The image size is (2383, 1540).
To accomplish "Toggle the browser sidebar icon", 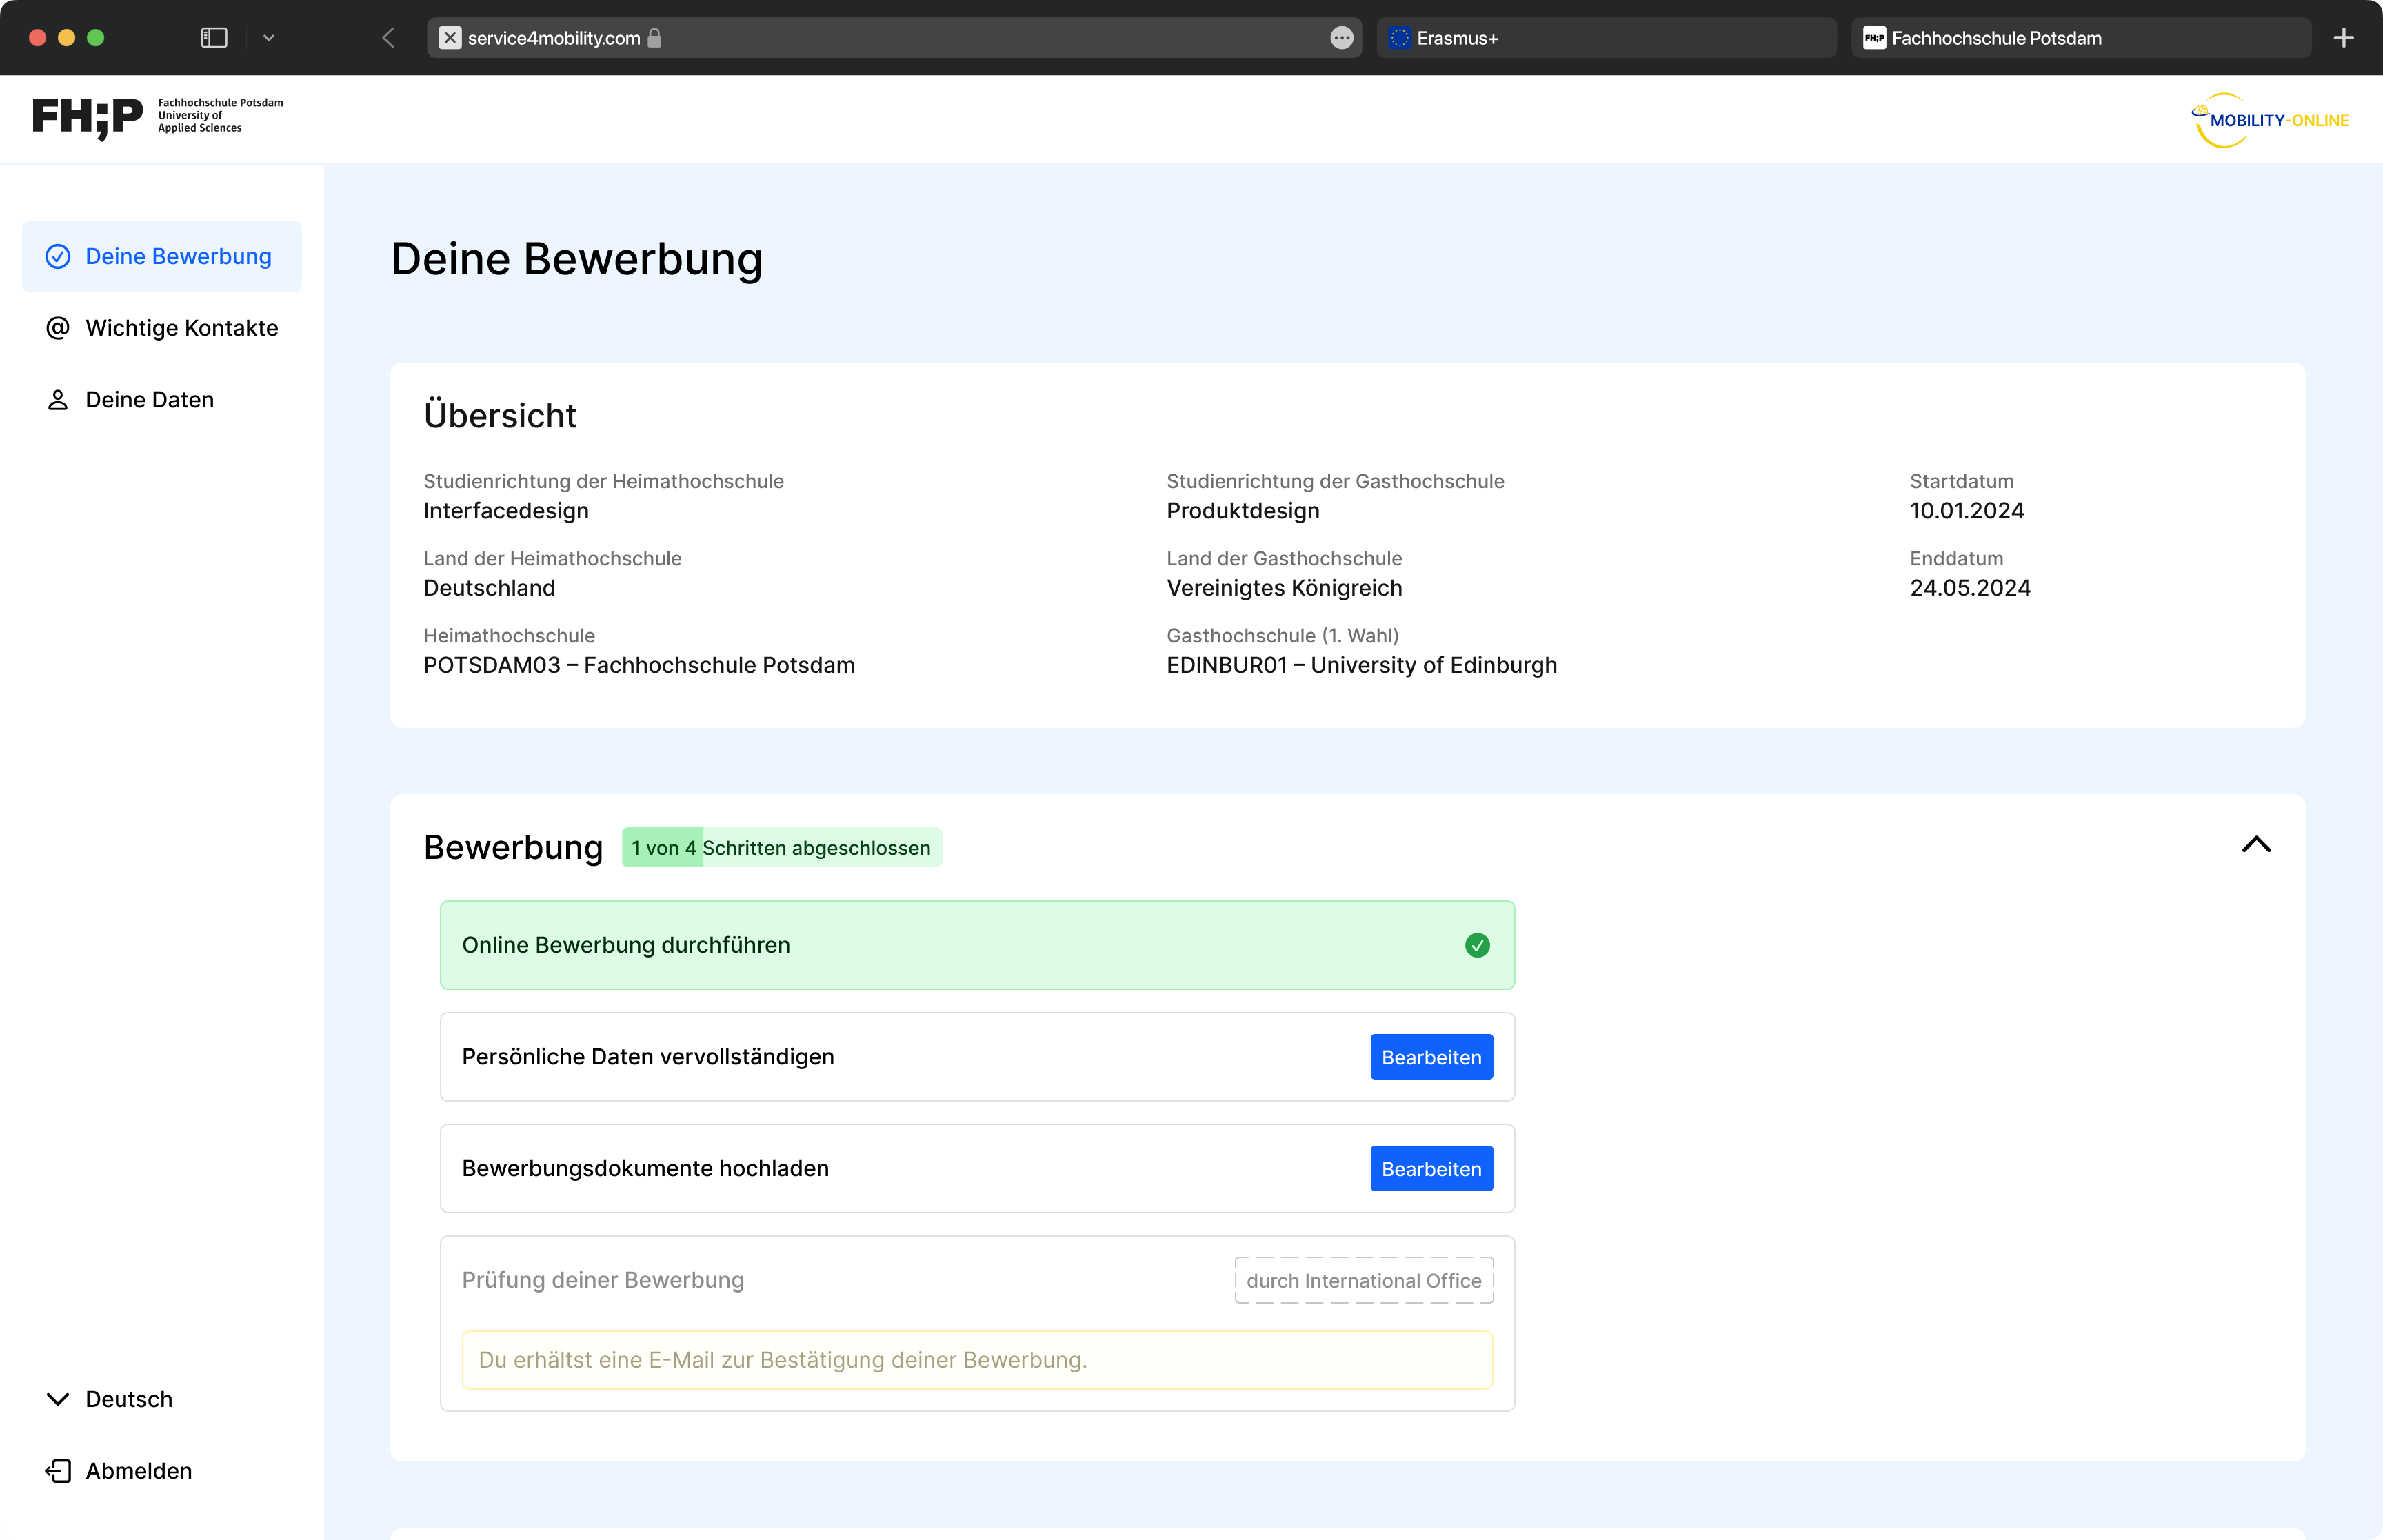I will (x=214, y=38).
